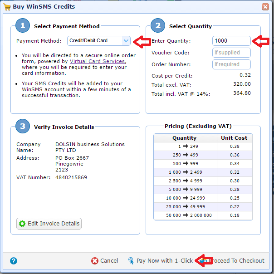The width and height of the screenshot is (274, 274).
Task: Select the 50 000 to 2 000 000 row
Action: [x=203, y=215]
